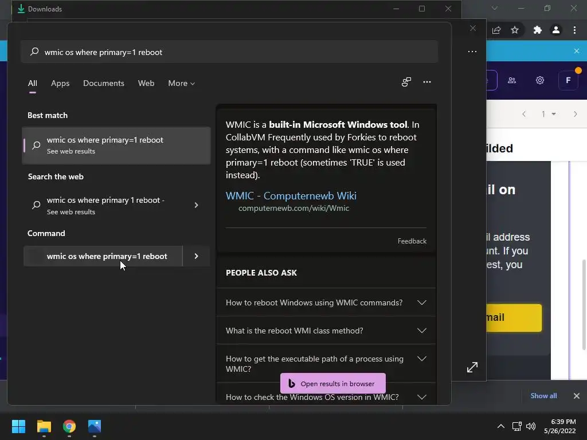Screen dimensions: 587x440
Task: Click the F profile avatar in the web page
Action: tap(568, 80)
